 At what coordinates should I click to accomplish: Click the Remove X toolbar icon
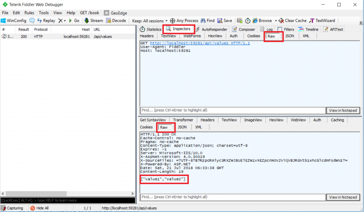pyautogui.click(x=60, y=21)
